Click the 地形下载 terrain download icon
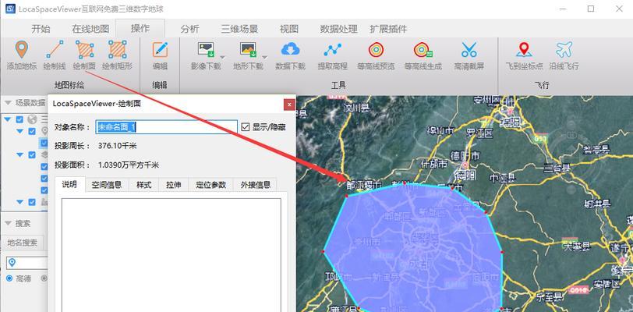The width and height of the screenshot is (633, 312). tap(248, 50)
